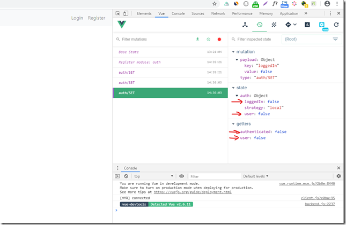The width and height of the screenshot is (346, 225).
Task: Open console settings gear icon
Action: (338, 176)
